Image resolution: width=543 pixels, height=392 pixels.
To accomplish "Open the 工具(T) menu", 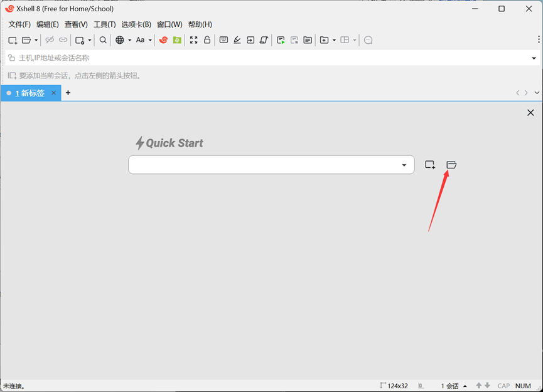I will pyautogui.click(x=105, y=24).
